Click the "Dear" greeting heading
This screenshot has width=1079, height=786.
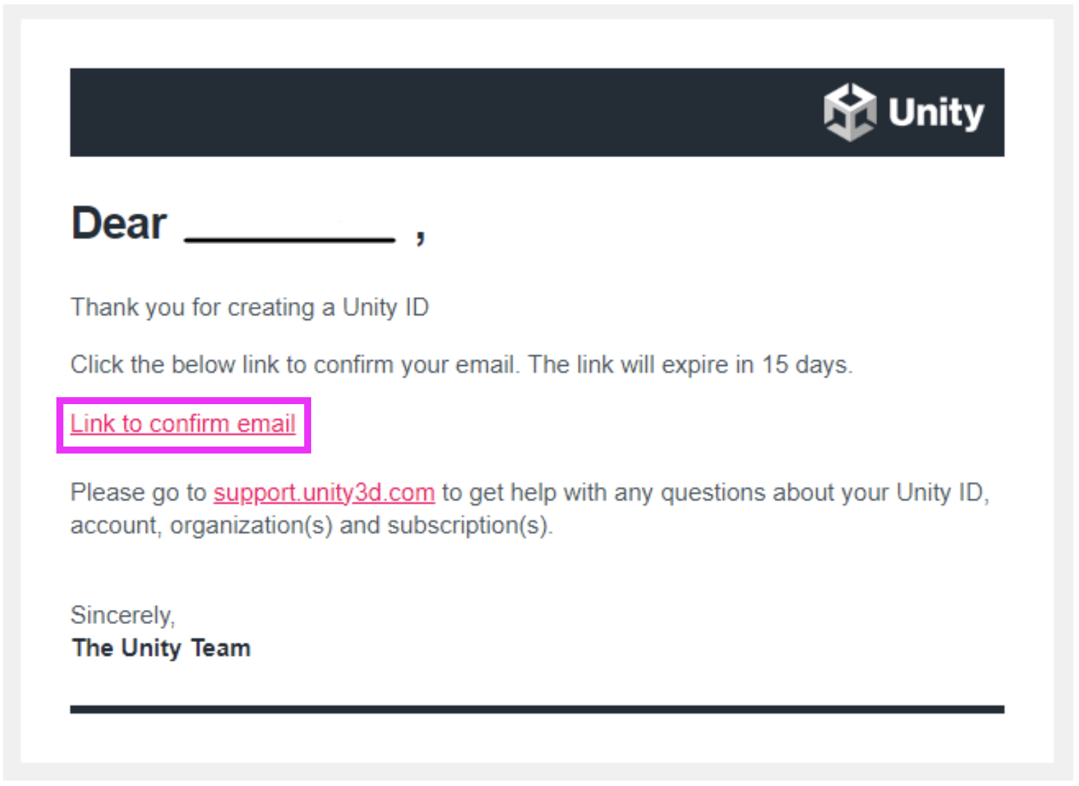coord(119,224)
